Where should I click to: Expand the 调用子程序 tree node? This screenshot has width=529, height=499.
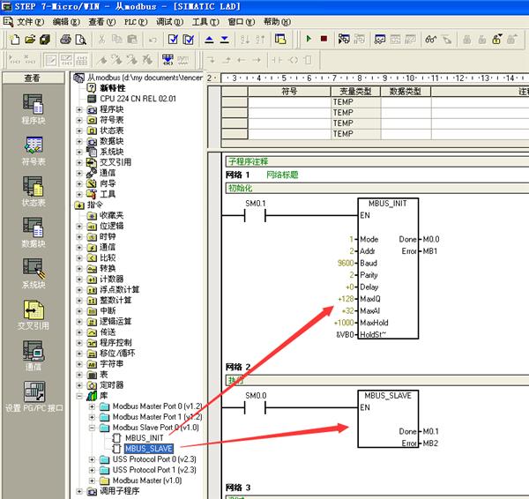tap(79, 491)
